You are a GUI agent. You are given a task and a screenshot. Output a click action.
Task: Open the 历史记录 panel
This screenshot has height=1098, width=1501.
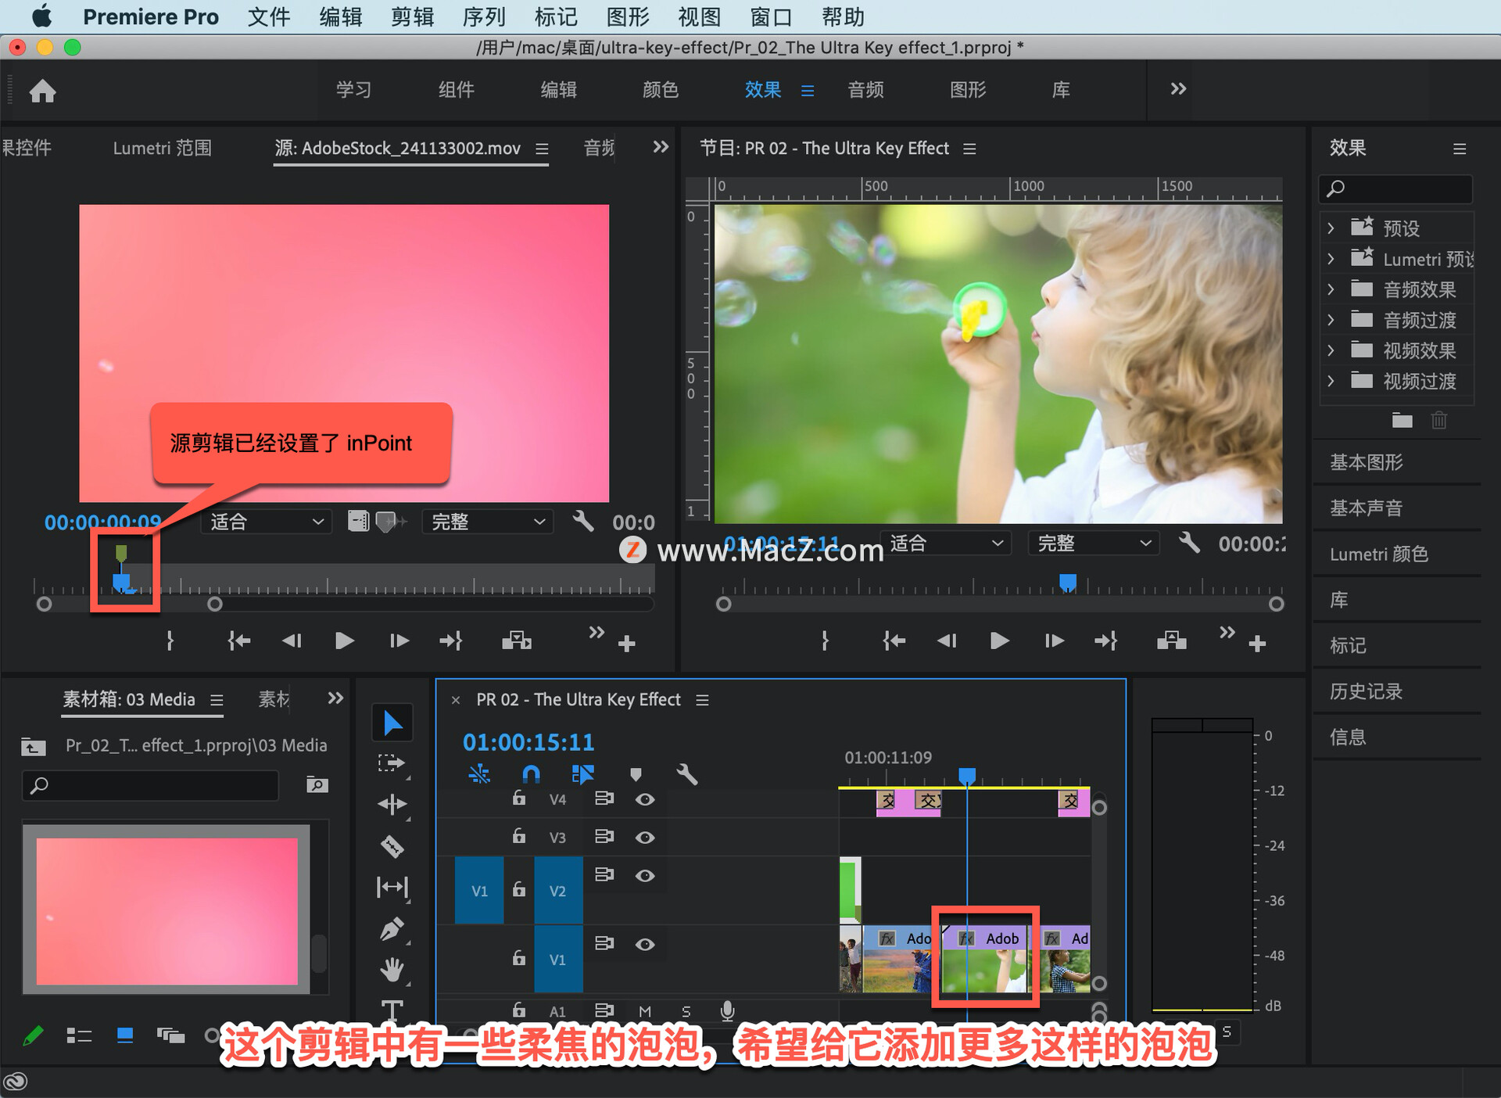[1367, 691]
